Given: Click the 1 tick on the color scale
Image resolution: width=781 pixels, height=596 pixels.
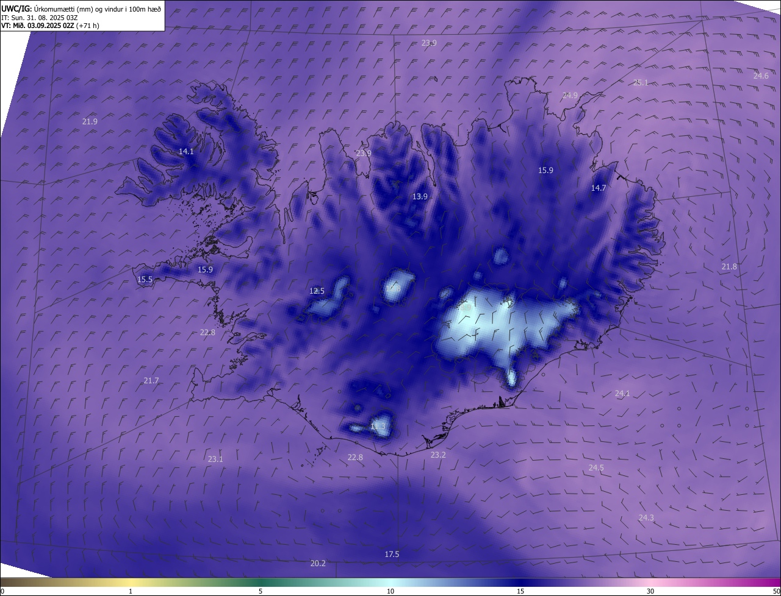Looking at the screenshot, I should (x=131, y=591).
